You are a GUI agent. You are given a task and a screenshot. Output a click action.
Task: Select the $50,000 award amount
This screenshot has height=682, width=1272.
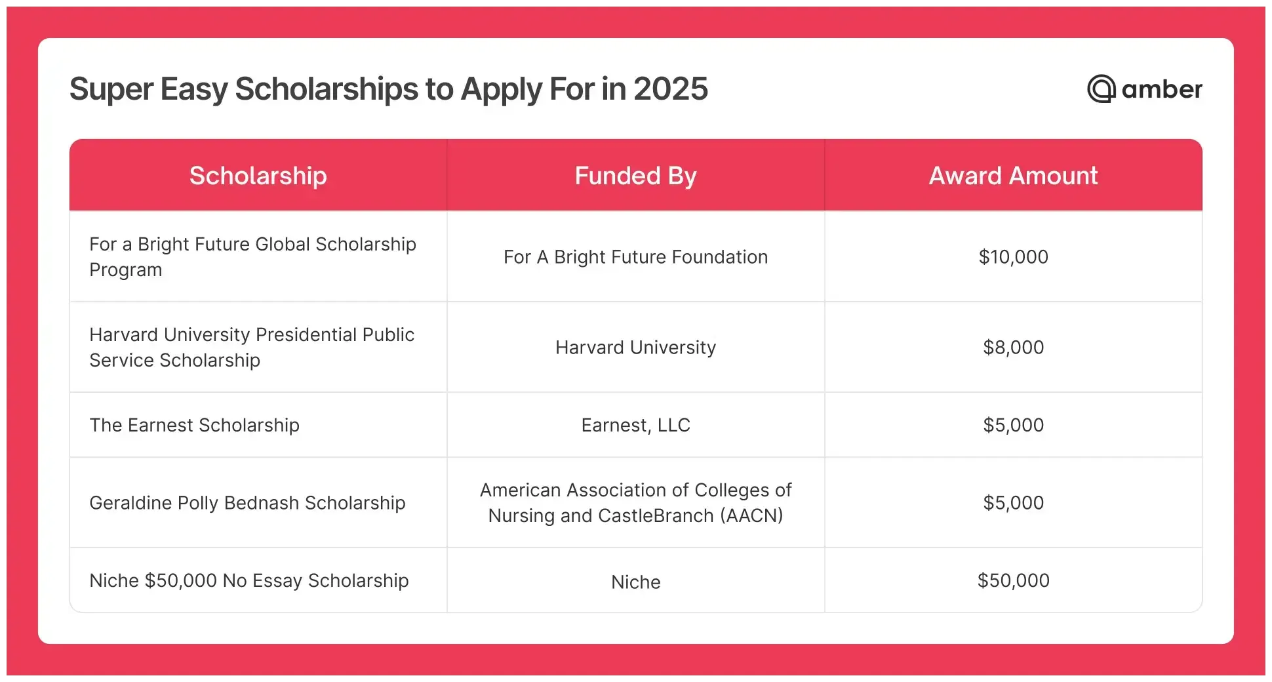point(1013,580)
